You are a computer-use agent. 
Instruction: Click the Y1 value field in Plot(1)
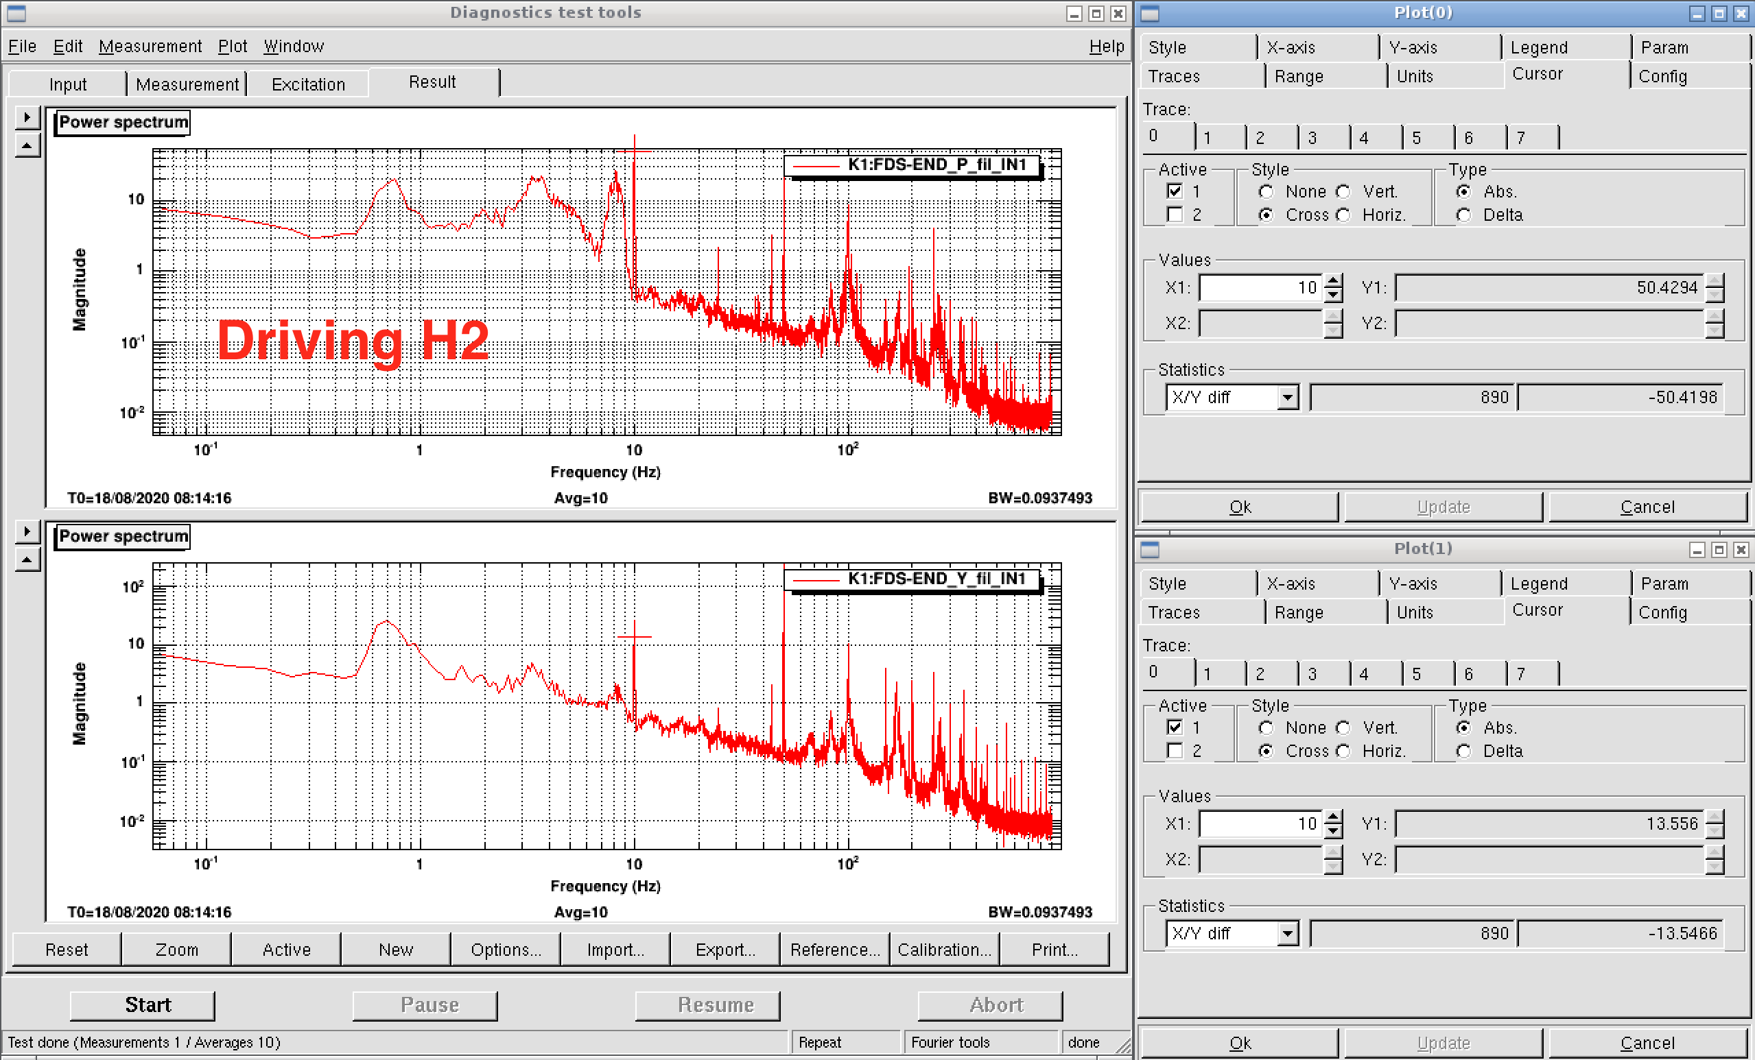[1549, 823]
